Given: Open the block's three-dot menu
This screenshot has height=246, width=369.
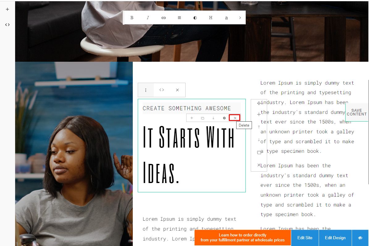Looking at the screenshot, I should click(x=146, y=90).
